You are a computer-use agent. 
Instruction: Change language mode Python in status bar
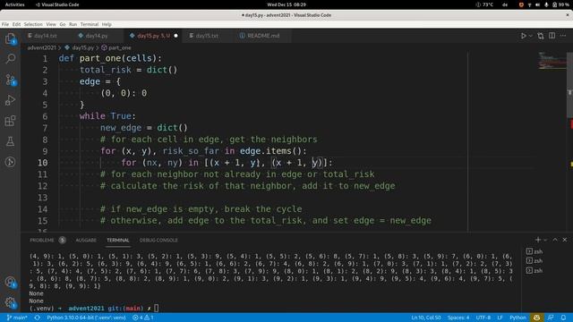point(517,318)
